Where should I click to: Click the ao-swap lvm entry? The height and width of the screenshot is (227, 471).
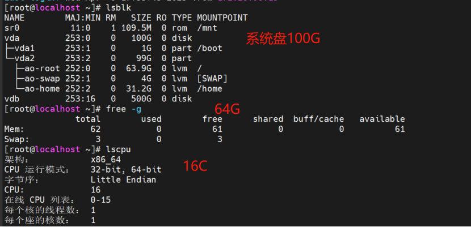click(x=42, y=79)
